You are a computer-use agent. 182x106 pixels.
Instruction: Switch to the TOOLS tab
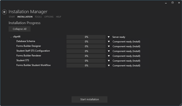pyautogui.click(x=38, y=17)
